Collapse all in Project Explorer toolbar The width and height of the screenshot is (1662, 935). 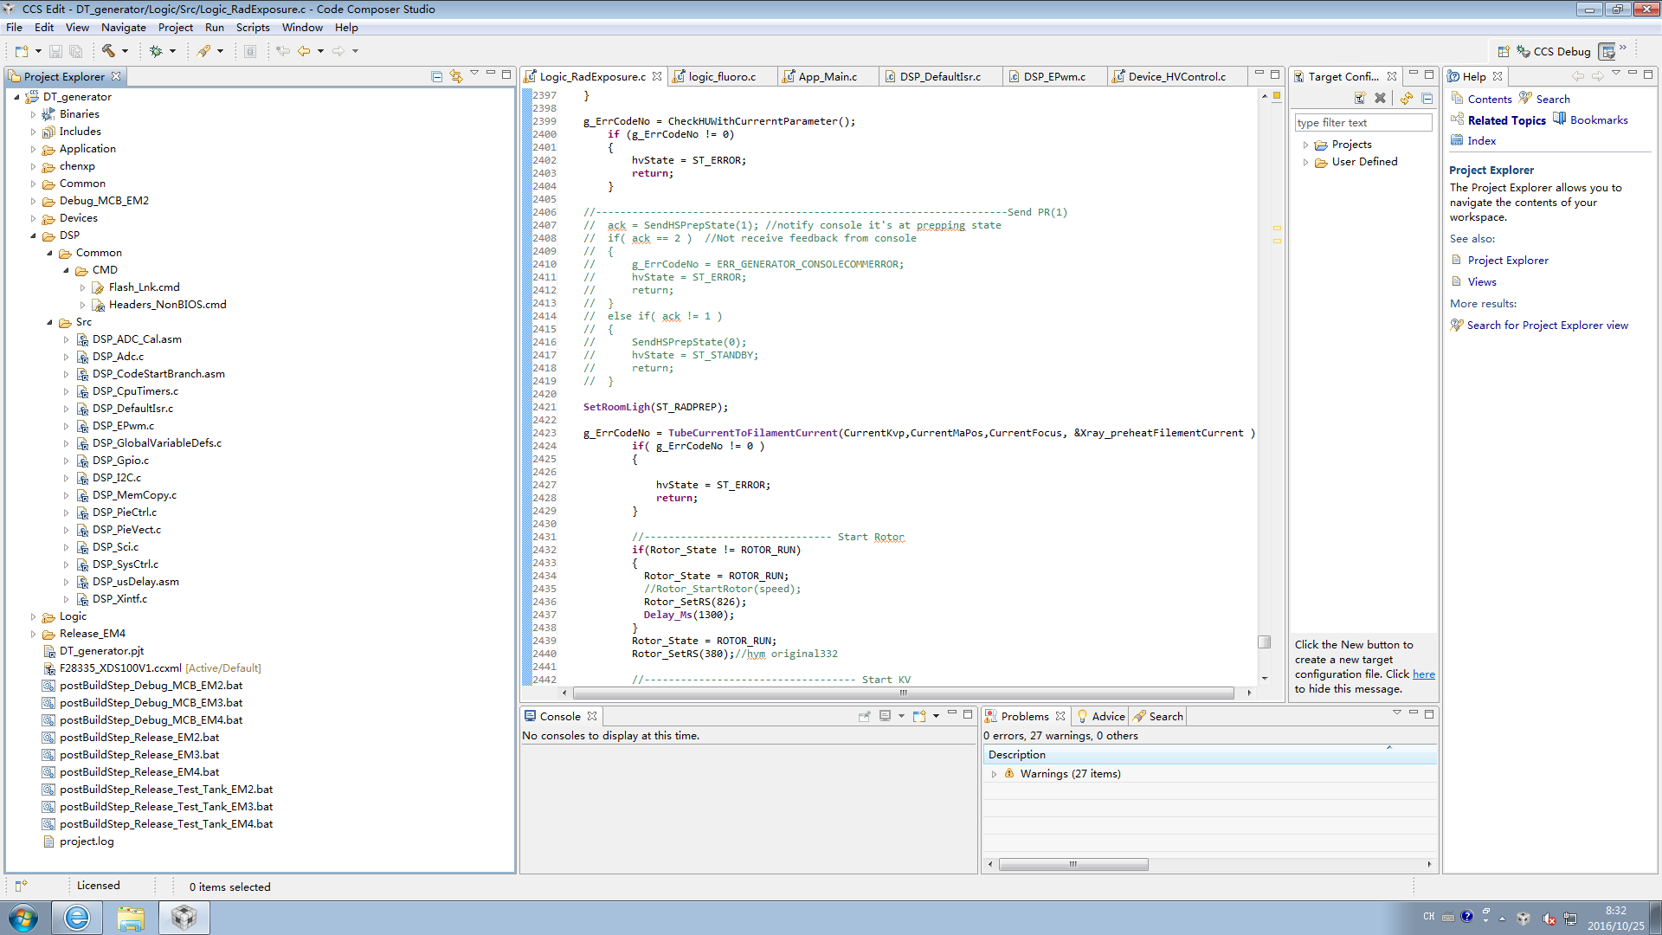tap(436, 76)
